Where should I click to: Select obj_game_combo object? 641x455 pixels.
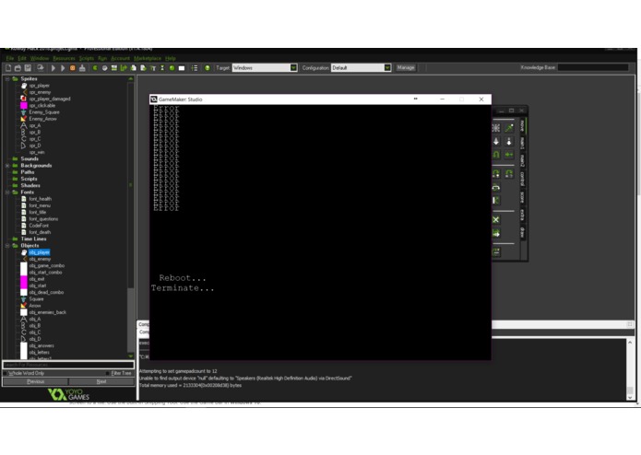47,265
